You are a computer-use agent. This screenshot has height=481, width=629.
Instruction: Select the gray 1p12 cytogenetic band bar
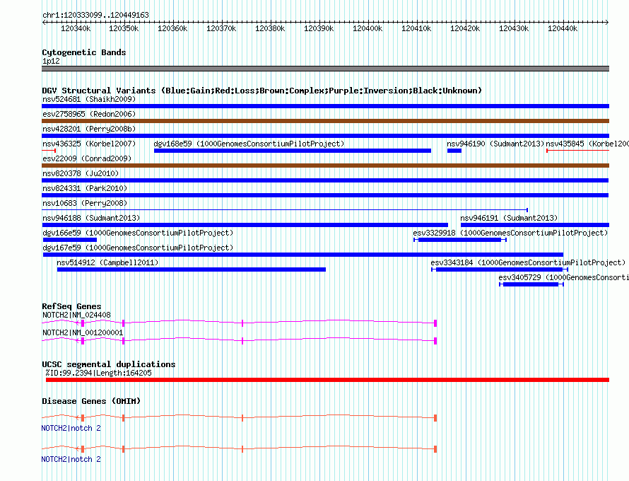coord(325,69)
